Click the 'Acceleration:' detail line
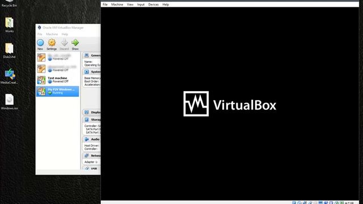This screenshot has width=363, height=204. tap(92, 84)
